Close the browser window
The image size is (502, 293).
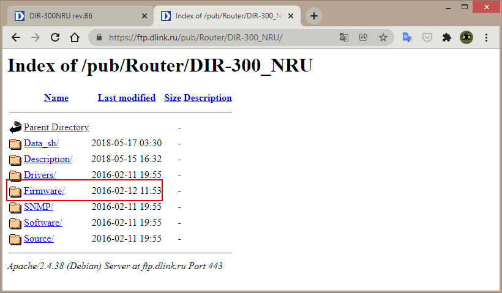click(487, 7)
